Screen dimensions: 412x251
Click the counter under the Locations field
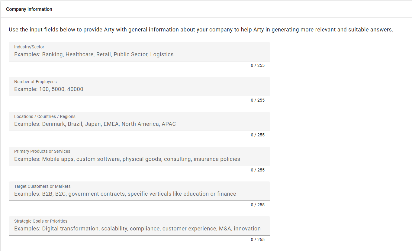[x=258, y=135]
